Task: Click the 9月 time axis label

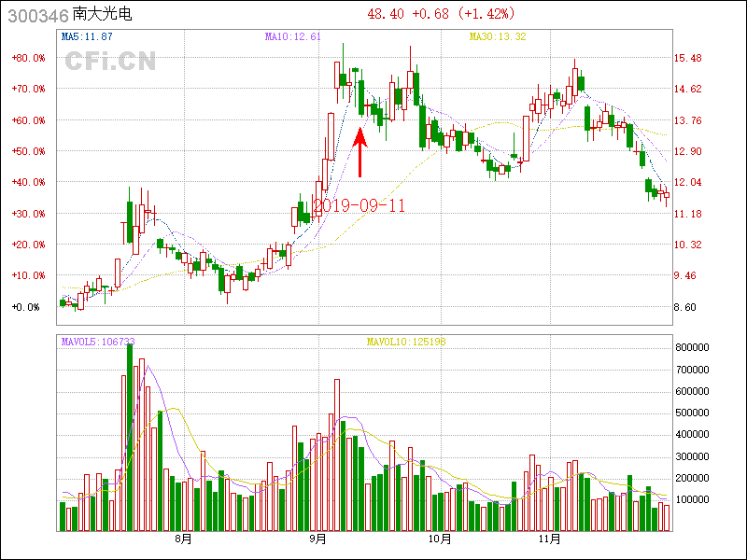Action: point(318,539)
